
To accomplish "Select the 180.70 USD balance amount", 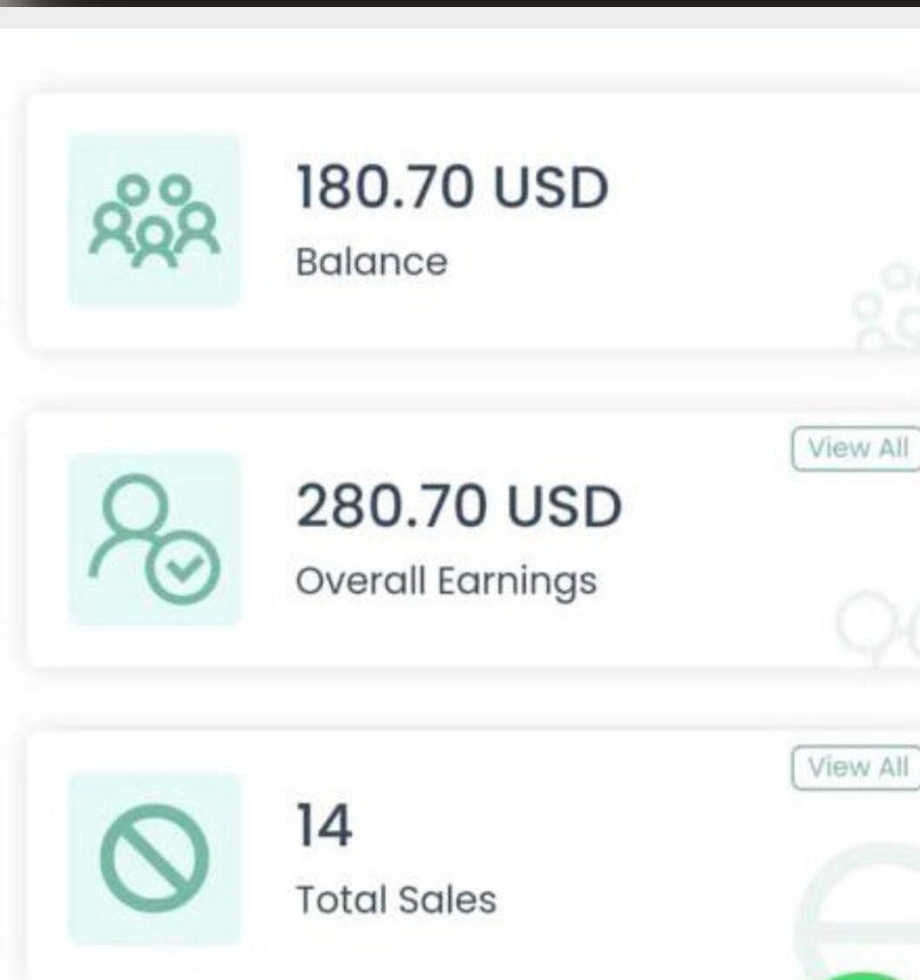I will pyautogui.click(x=452, y=187).
